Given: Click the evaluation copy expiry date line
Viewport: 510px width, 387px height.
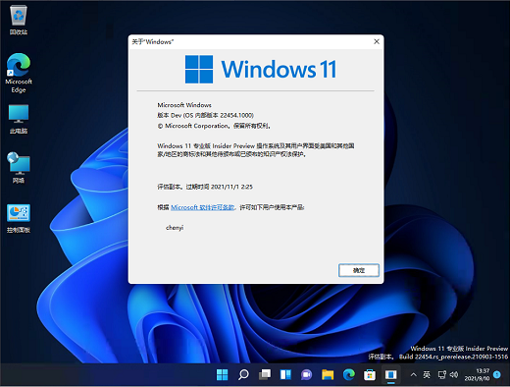Looking at the screenshot, I should [x=205, y=187].
